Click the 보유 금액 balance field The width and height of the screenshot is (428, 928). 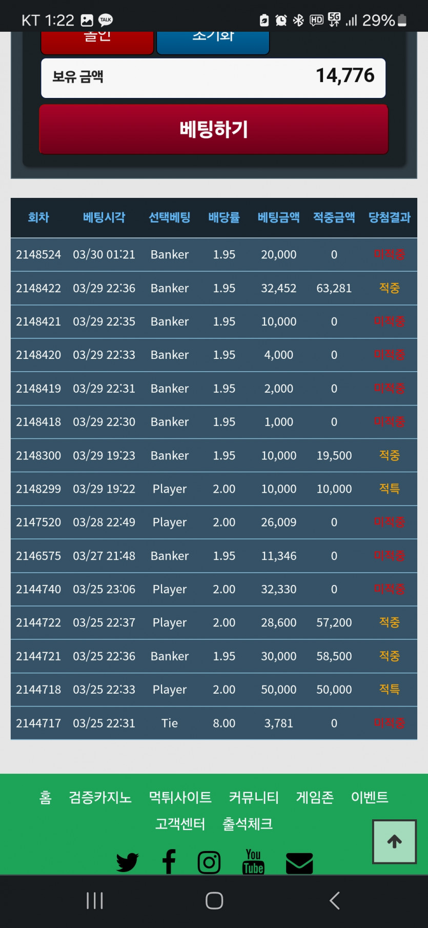pyautogui.click(x=213, y=77)
